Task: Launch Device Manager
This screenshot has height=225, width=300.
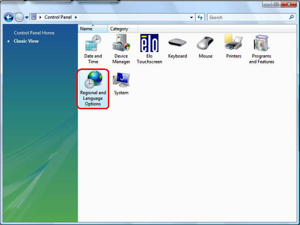Action: [121, 49]
